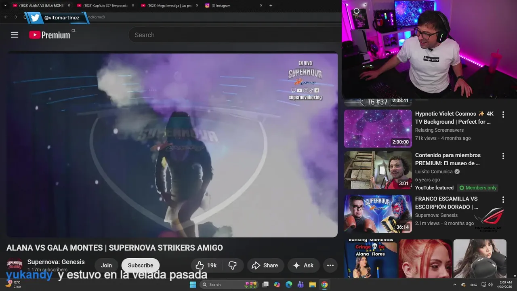517x291 pixels.
Task: Click the Members only badge
Action: [478, 188]
